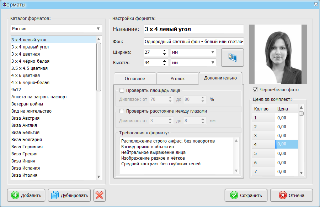Select 'Ветеран войны' format
The height and width of the screenshot is (207, 320).
53,104
